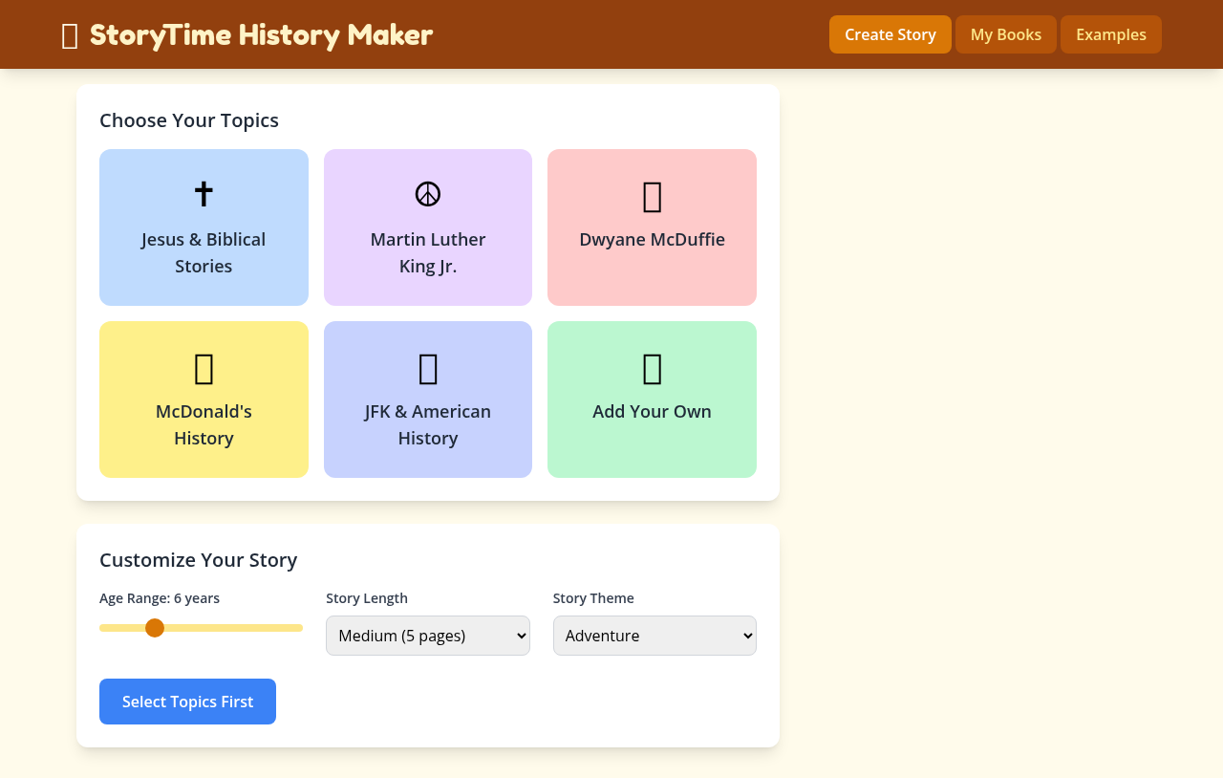Click the icon above Dwyane McDuffie
Image resolution: width=1223 pixels, height=778 pixels.
[x=653, y=196]
